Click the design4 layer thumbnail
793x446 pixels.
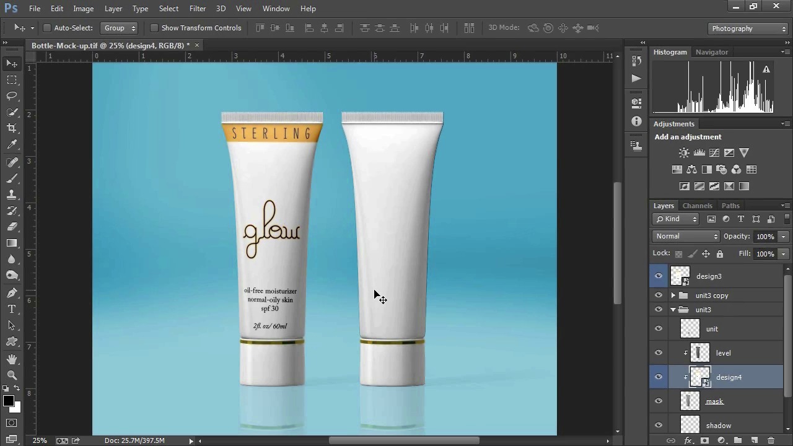tap(700, 377)
